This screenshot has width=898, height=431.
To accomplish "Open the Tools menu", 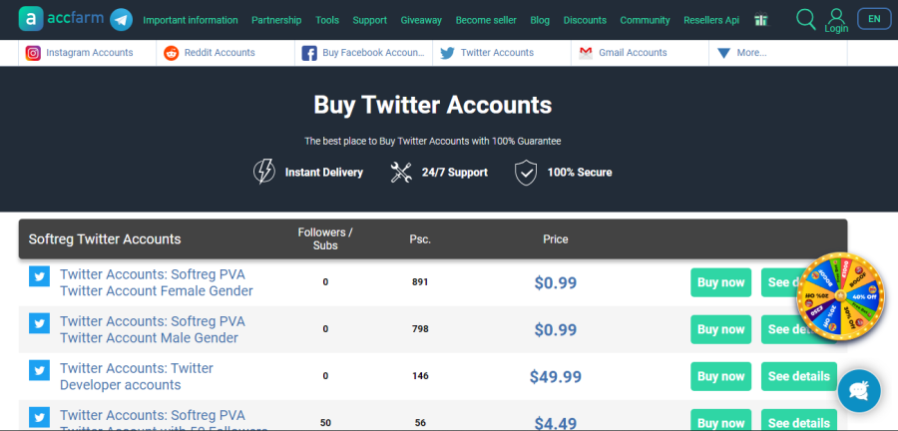I will [327, 20].
